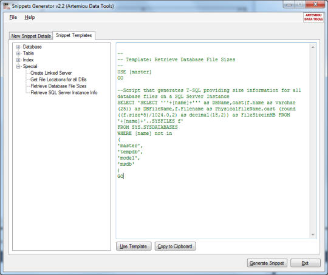Choose Get File Locations for all DBs
Image resolution: width=328 pixels, height=275 pixels.
[58, 80]
